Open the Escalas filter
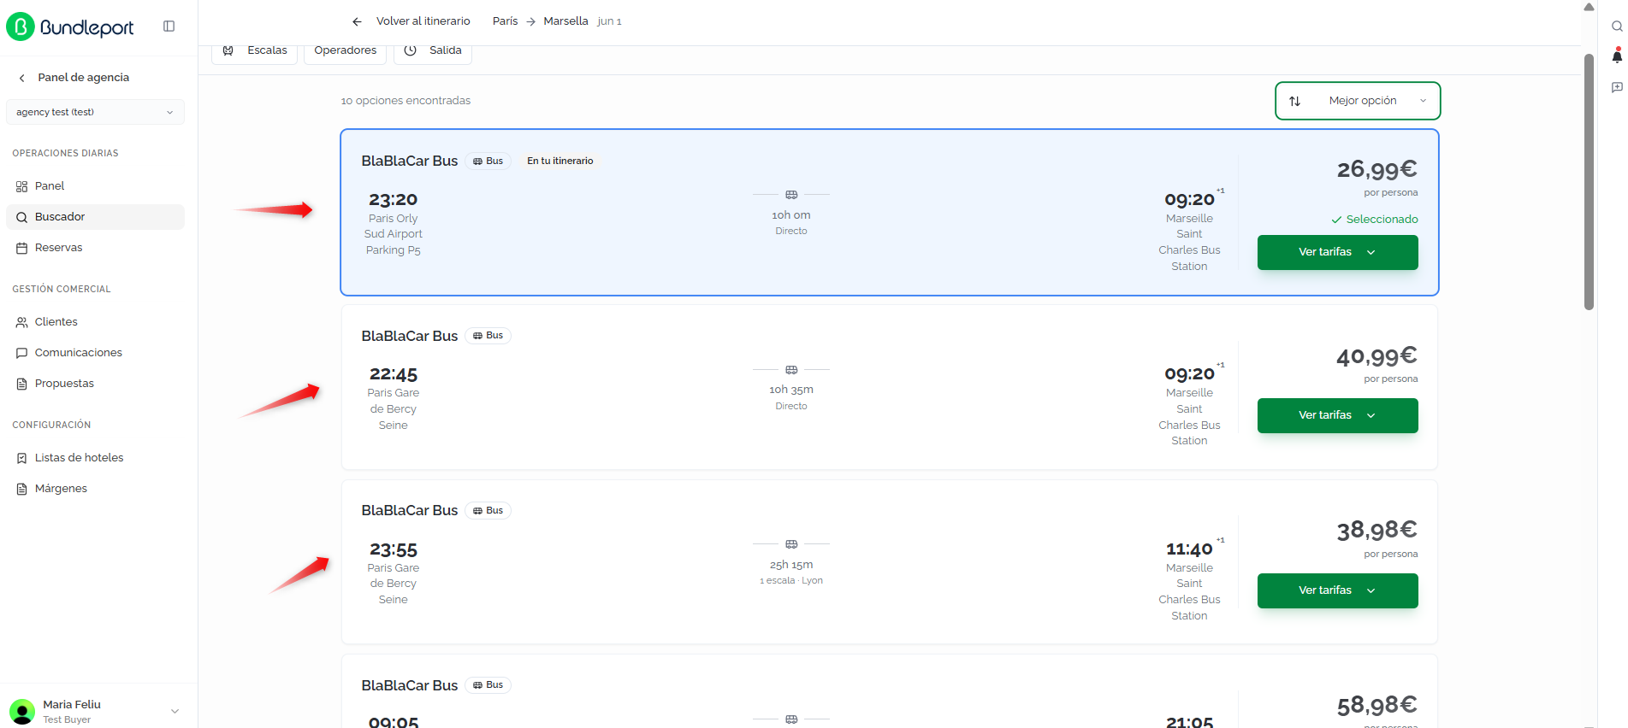 tap(255, 51)
